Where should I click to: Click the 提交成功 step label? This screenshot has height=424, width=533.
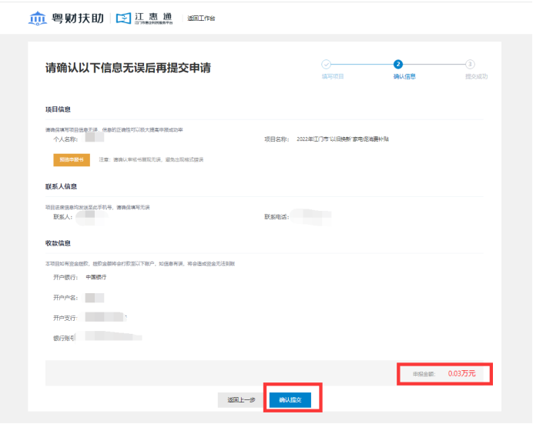point(477,77)
